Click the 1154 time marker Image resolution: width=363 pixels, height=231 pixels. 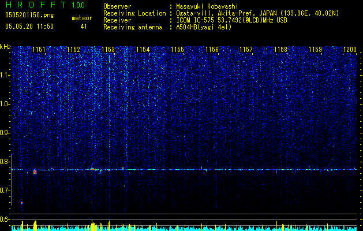[143, 49]
